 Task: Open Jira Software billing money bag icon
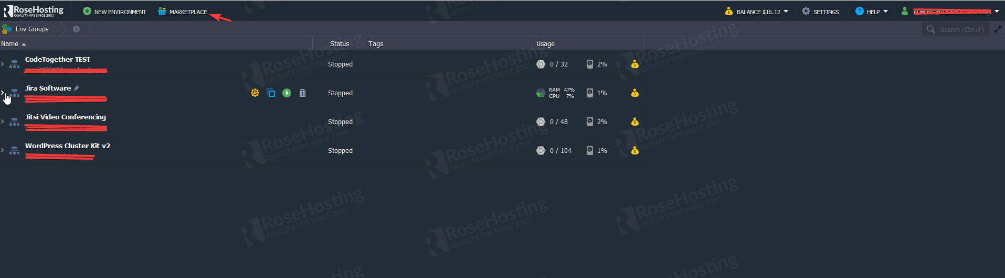pos(635,93)
